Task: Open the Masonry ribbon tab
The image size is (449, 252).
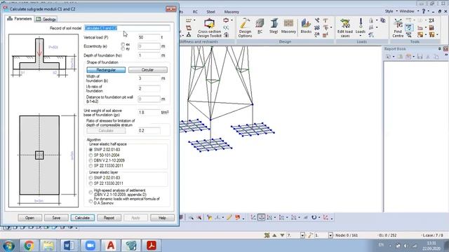Action: point(232,12)
